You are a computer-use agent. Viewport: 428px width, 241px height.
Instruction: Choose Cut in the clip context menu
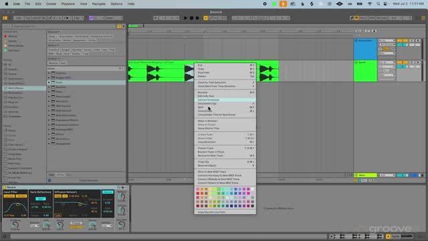(x=225, y=65)
